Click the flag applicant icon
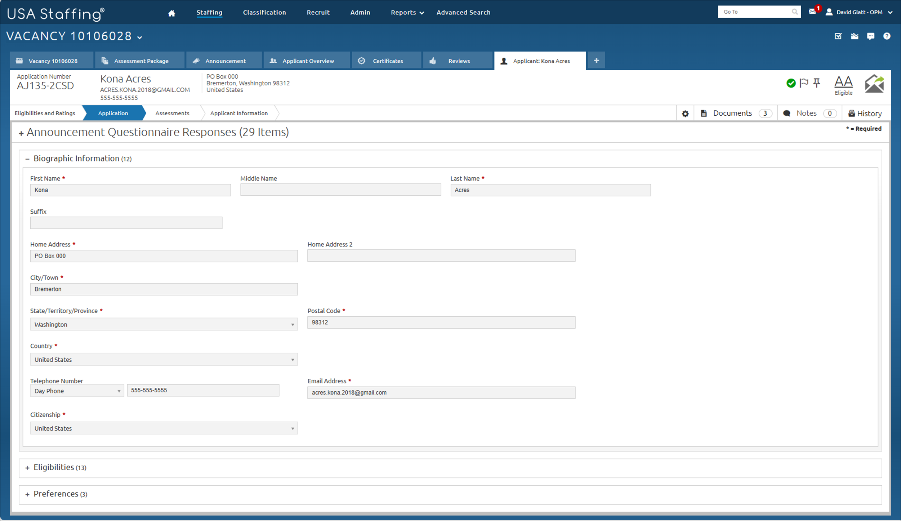901x521 pixels. click(804, 83)
